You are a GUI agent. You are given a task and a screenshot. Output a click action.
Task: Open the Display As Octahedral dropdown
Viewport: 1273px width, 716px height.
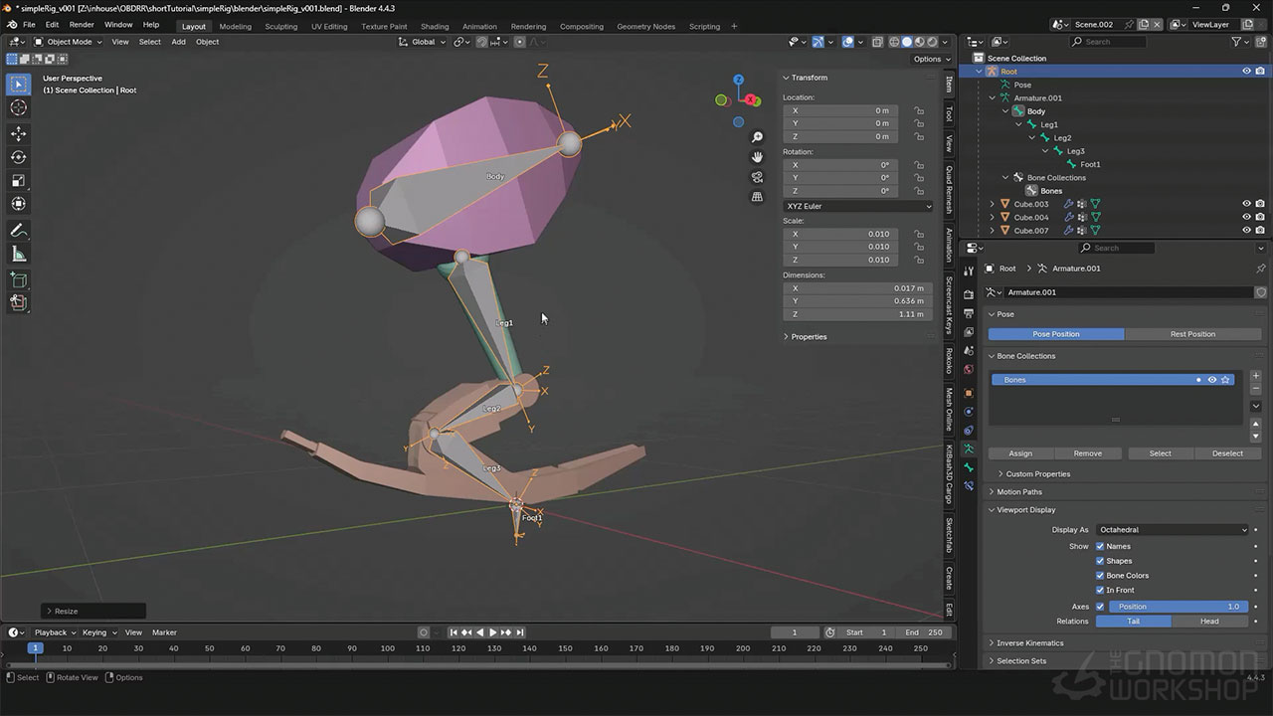[1172, 530]
